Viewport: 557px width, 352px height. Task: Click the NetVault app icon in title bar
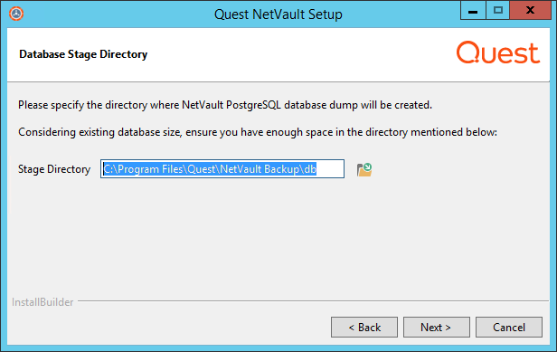click(16, 14)
